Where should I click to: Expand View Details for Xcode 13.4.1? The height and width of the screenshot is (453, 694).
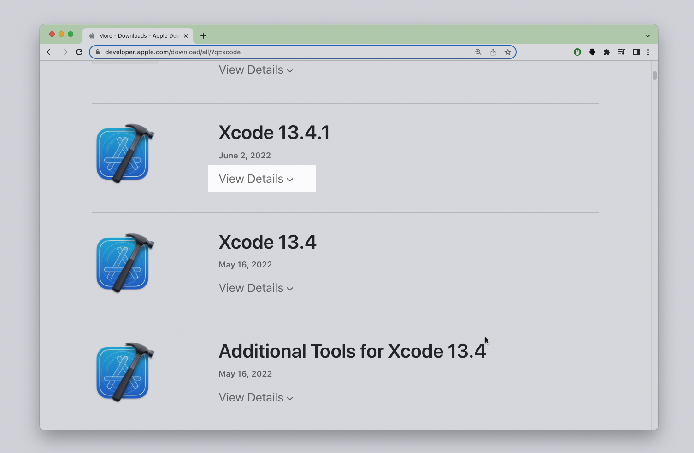tap(256, 179)
